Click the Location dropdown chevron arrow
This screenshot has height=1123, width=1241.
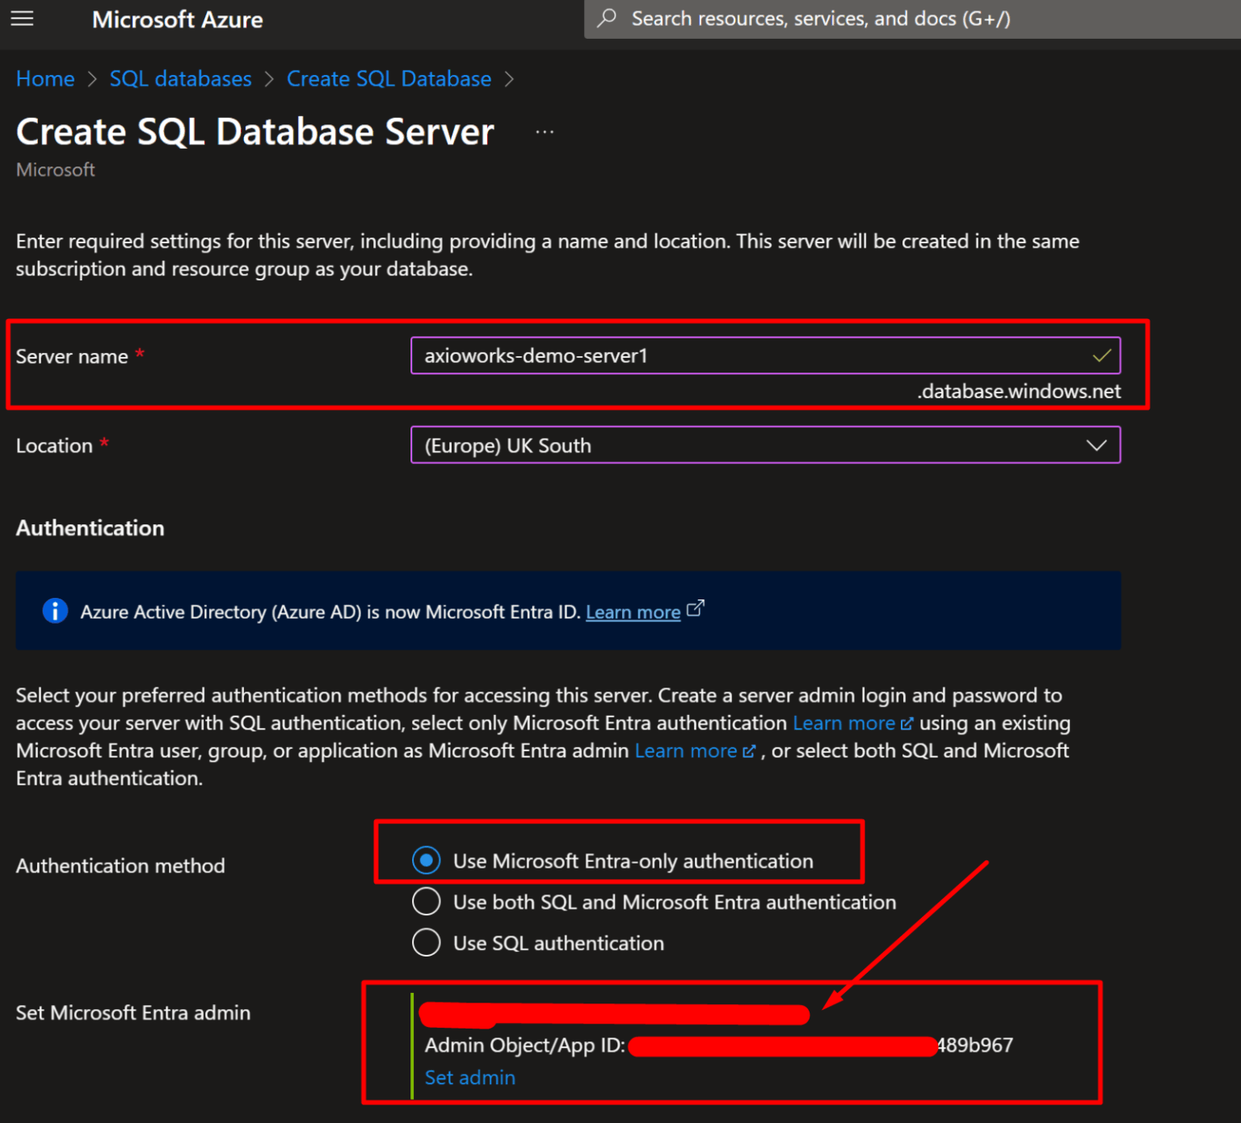point(1096,445)
